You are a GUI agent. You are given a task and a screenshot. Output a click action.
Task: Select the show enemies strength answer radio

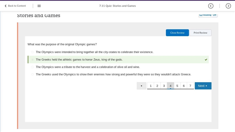click(x=32, y=75)
